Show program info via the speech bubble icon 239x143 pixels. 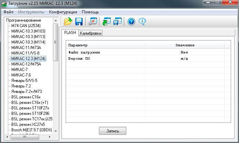(x=142, y=22)
